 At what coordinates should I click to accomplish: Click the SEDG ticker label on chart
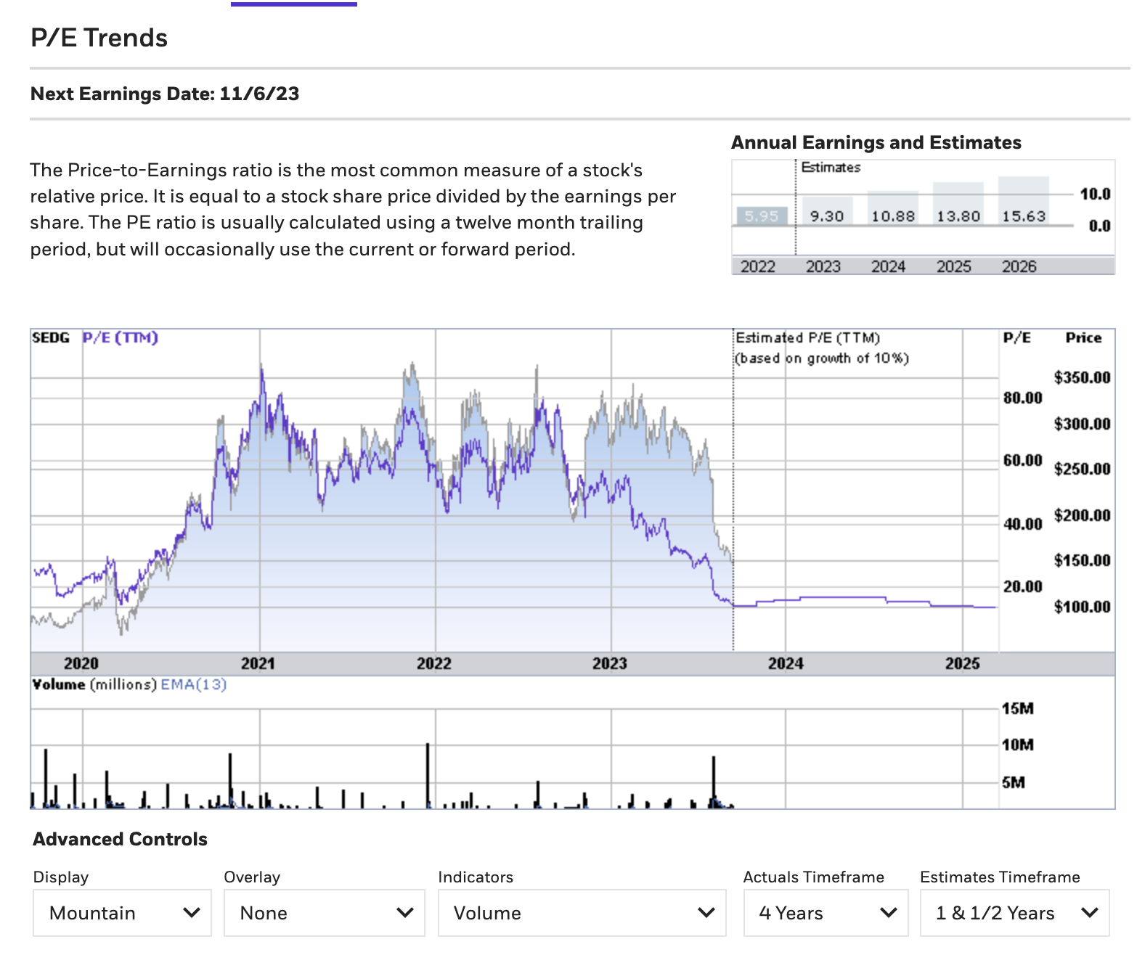(x=51, y=337)
